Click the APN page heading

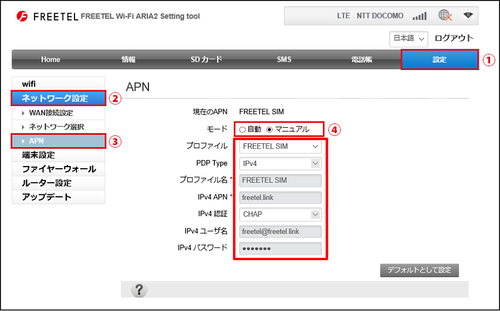point(138,87)
